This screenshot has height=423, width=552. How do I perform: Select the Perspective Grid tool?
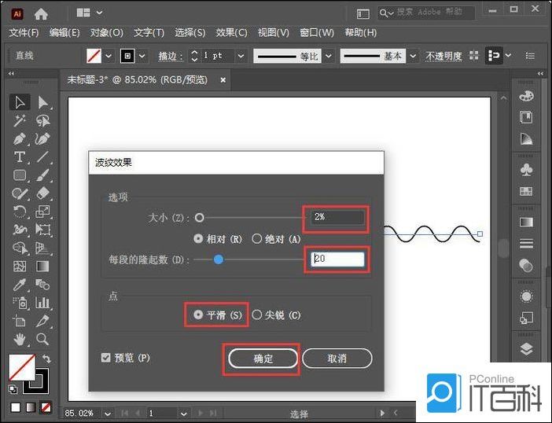[x=42, y=248]
